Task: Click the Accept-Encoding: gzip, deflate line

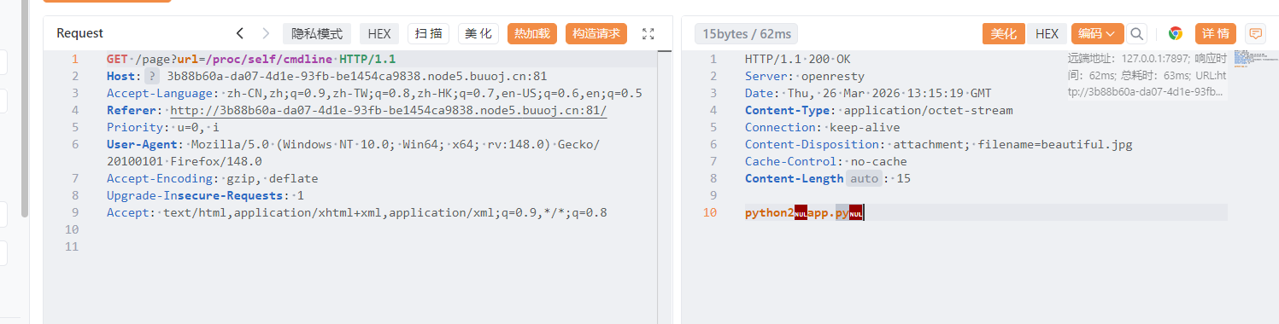Action: tap(212, 178)
